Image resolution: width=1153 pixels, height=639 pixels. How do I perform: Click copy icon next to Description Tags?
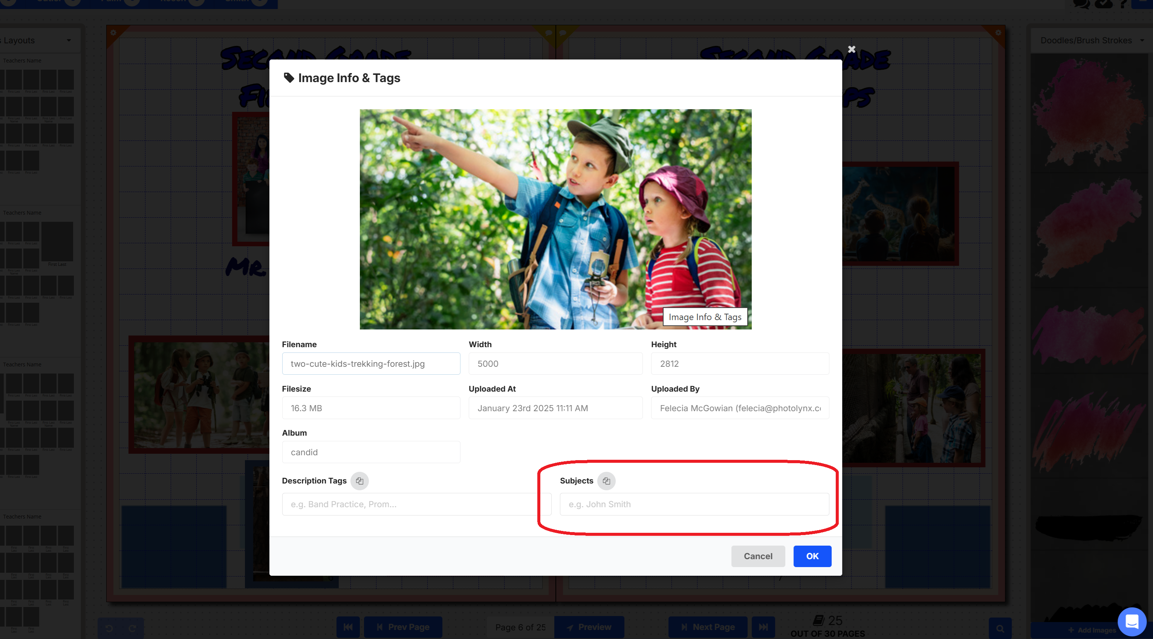click(359, 481)
